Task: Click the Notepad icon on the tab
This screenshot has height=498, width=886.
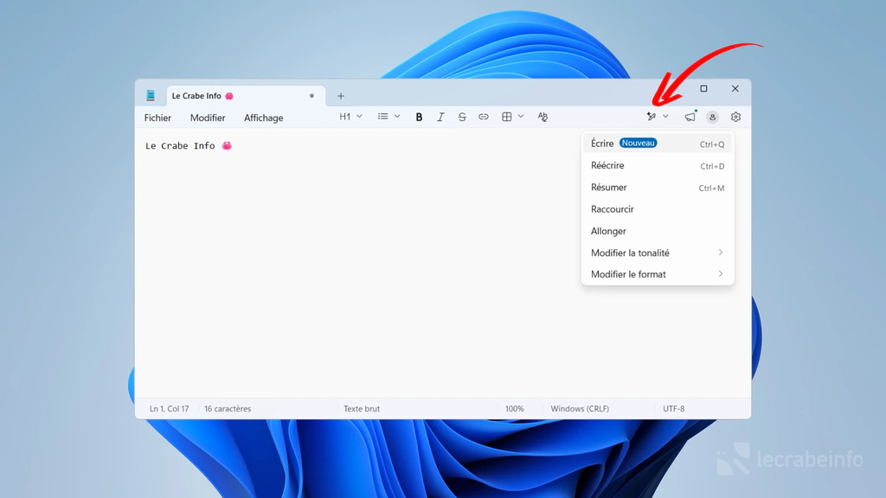Action: click(x=151, y=95)
